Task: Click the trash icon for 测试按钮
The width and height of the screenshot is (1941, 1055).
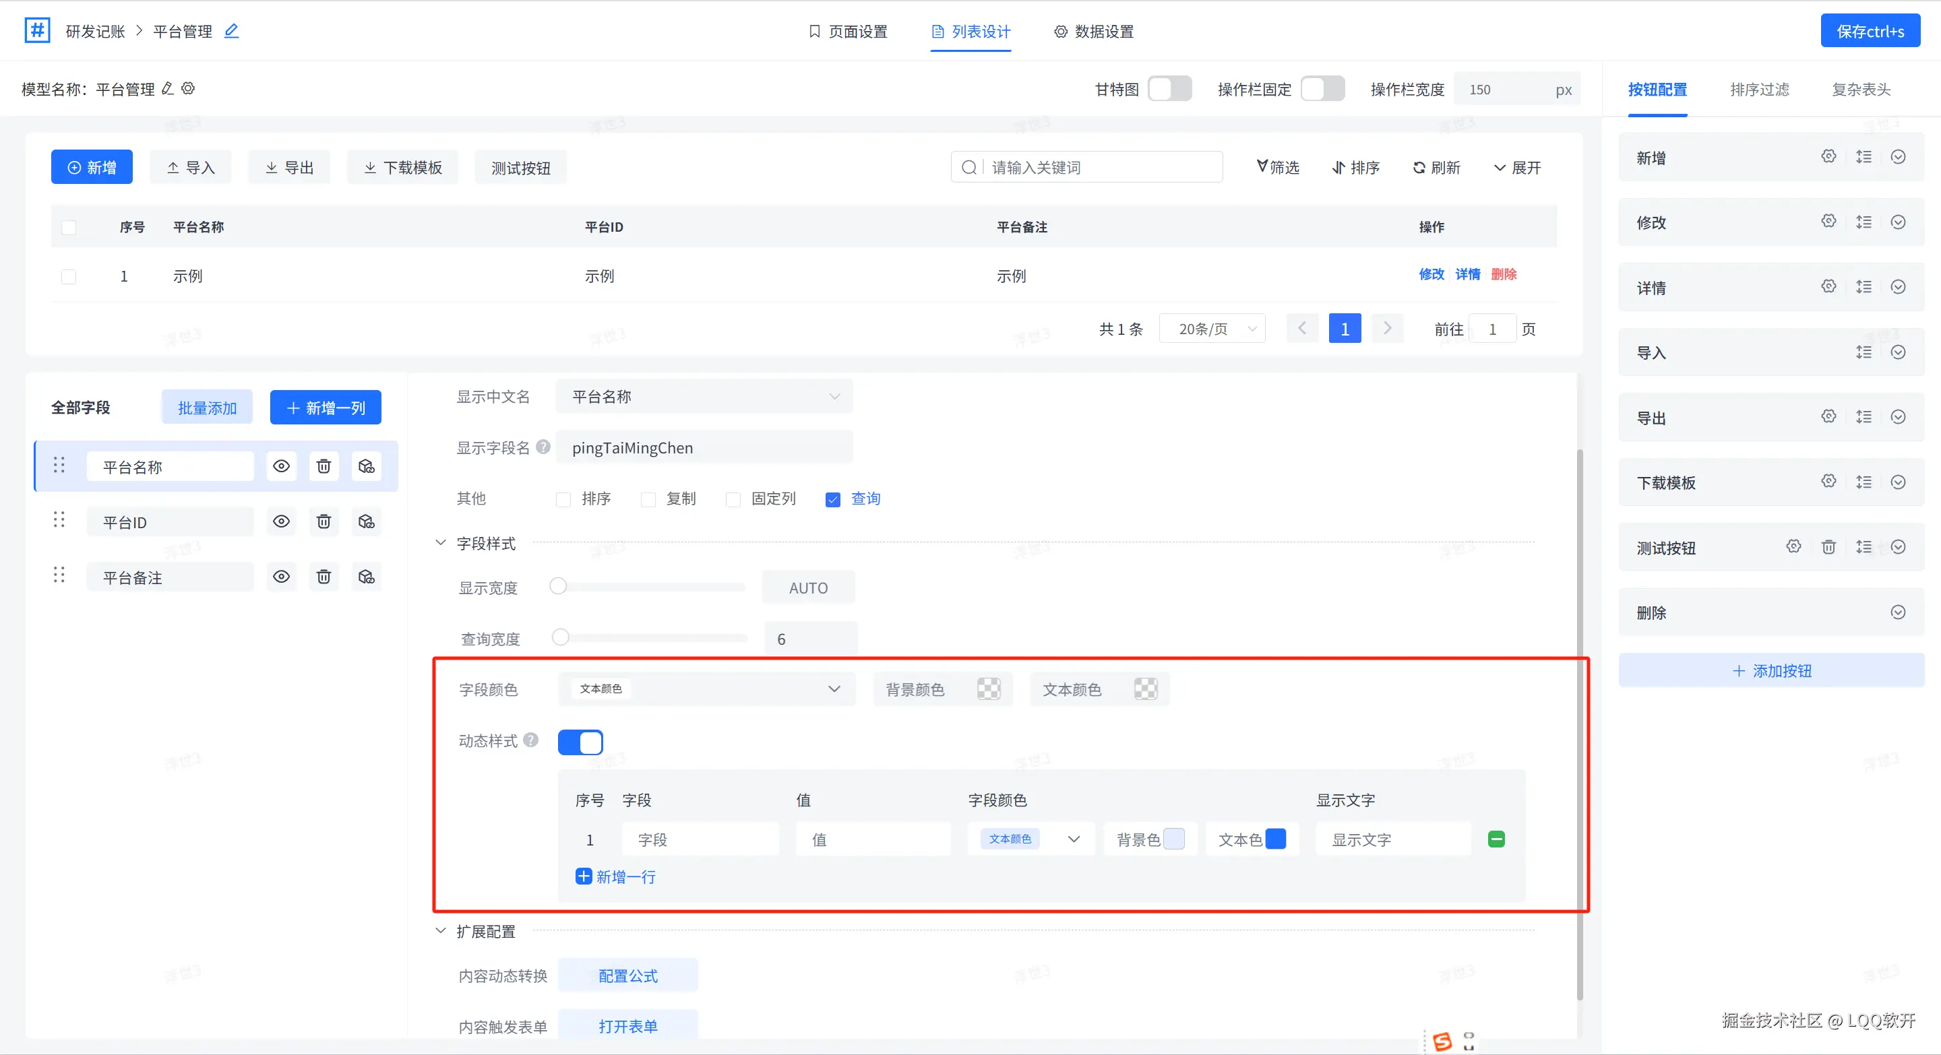Action: [1828, 547]
